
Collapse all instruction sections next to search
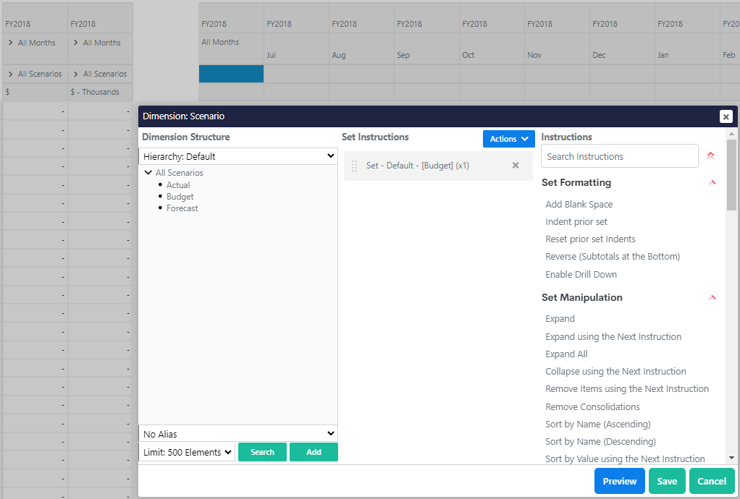711,156
